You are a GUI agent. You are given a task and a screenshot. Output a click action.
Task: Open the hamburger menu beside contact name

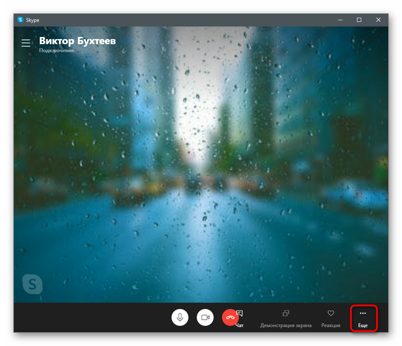click(x=26, y=43)
